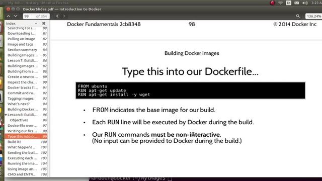Viewport: 322px width, 181px height.
Task: Open 'Building Docker...' page 95 entry
Action: click(x=27, y=110)
